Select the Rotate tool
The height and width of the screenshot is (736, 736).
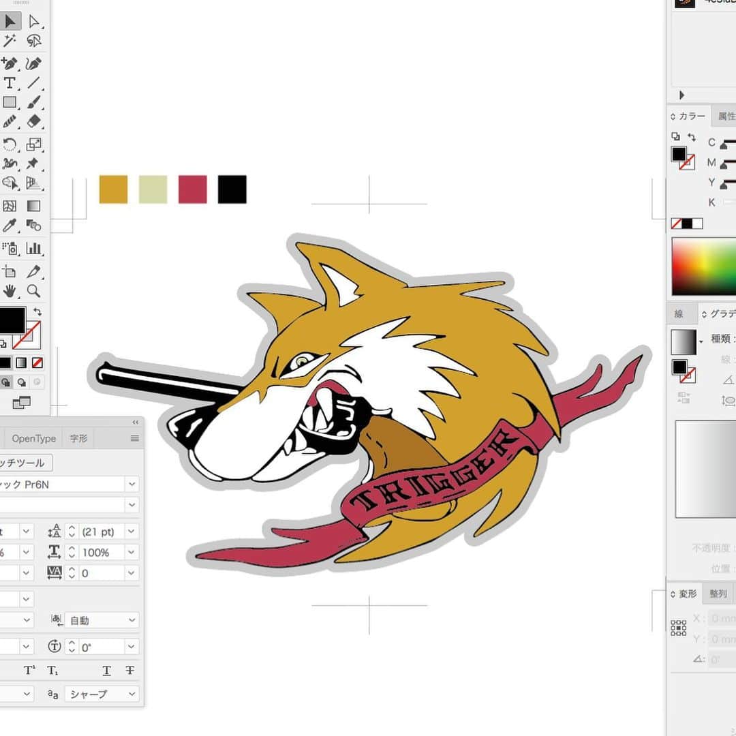click(x=10, y=144)
